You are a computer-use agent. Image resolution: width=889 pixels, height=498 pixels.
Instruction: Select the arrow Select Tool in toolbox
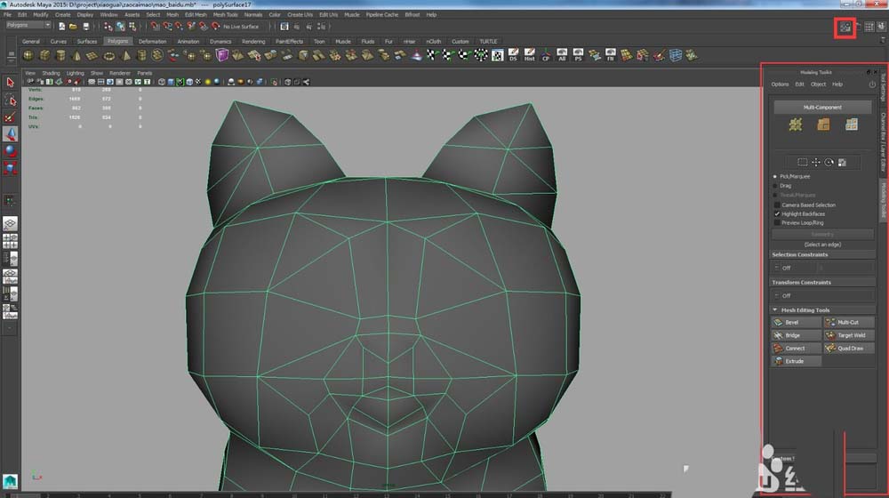pyautogui.click(x=11, y=83)
